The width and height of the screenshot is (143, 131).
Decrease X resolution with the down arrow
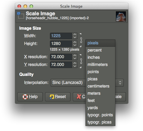[75, 58]
